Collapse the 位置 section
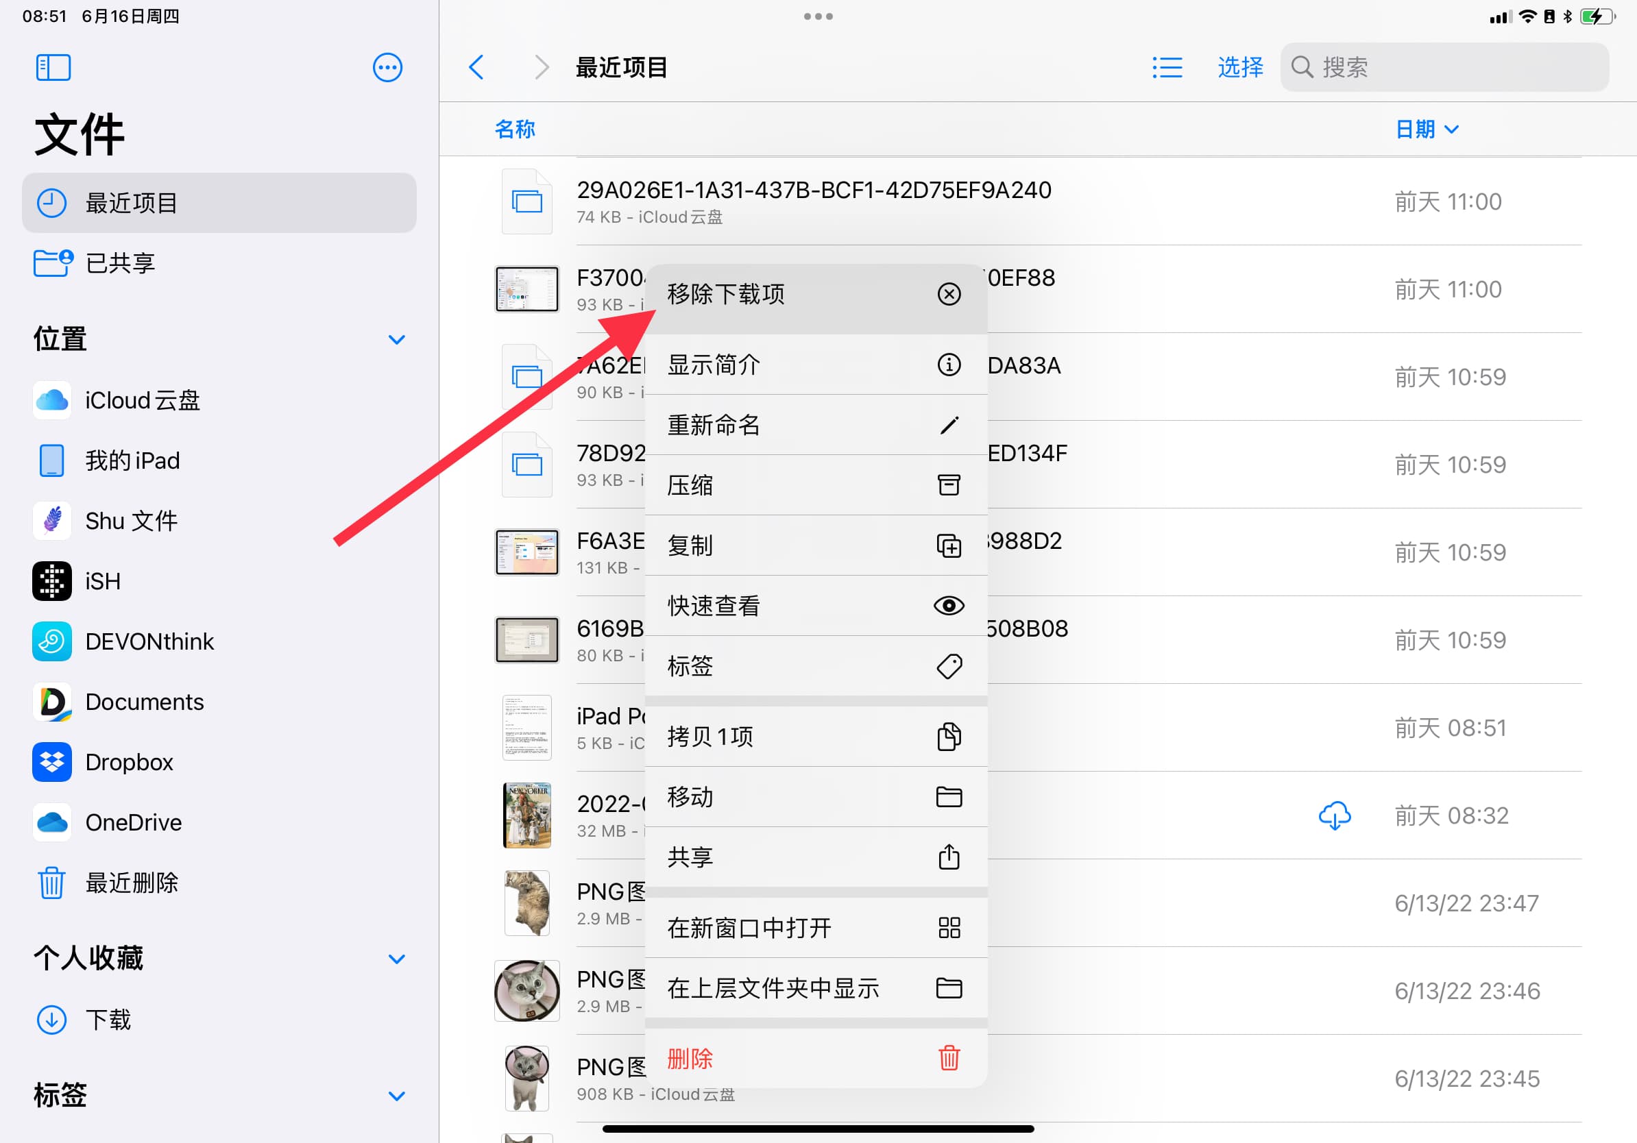The width and height of the screenshot is (1637, 1143). [396, 339]
